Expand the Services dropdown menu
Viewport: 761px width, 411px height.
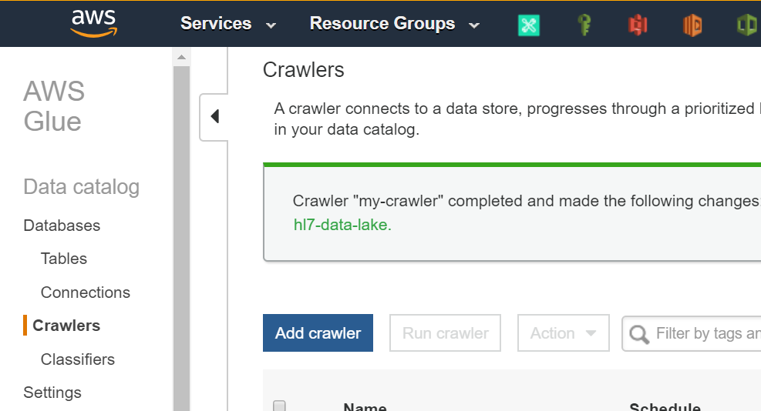point(227,24)
